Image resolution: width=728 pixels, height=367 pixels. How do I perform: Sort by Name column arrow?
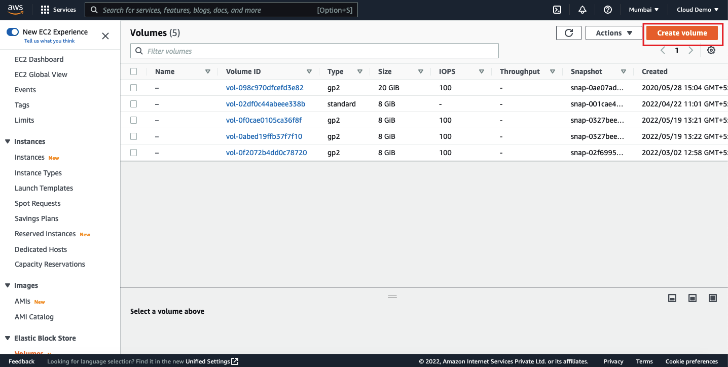click(x=208, y=71)
